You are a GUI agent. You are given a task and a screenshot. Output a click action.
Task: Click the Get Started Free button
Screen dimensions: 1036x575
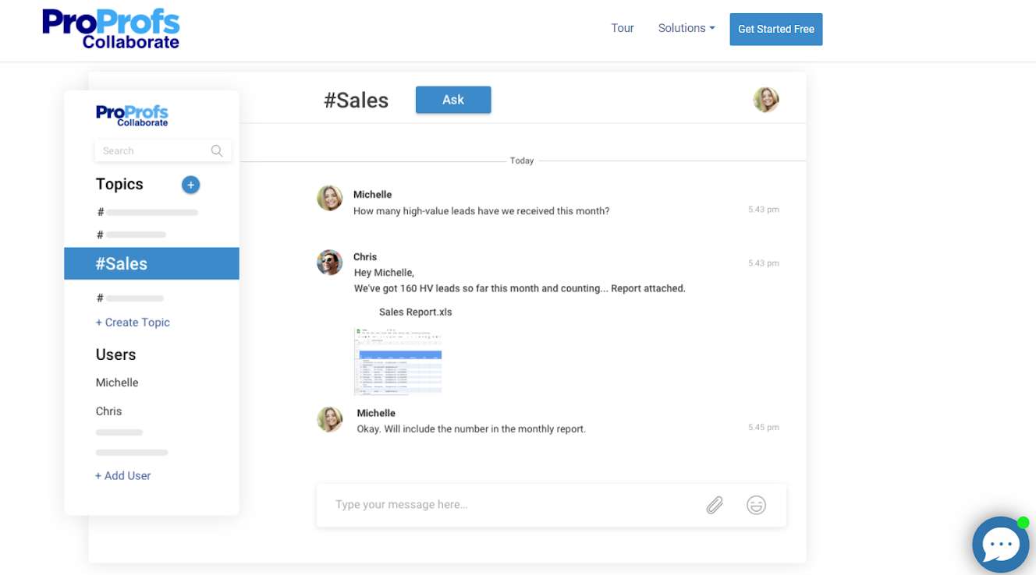[x=776, y=29]
